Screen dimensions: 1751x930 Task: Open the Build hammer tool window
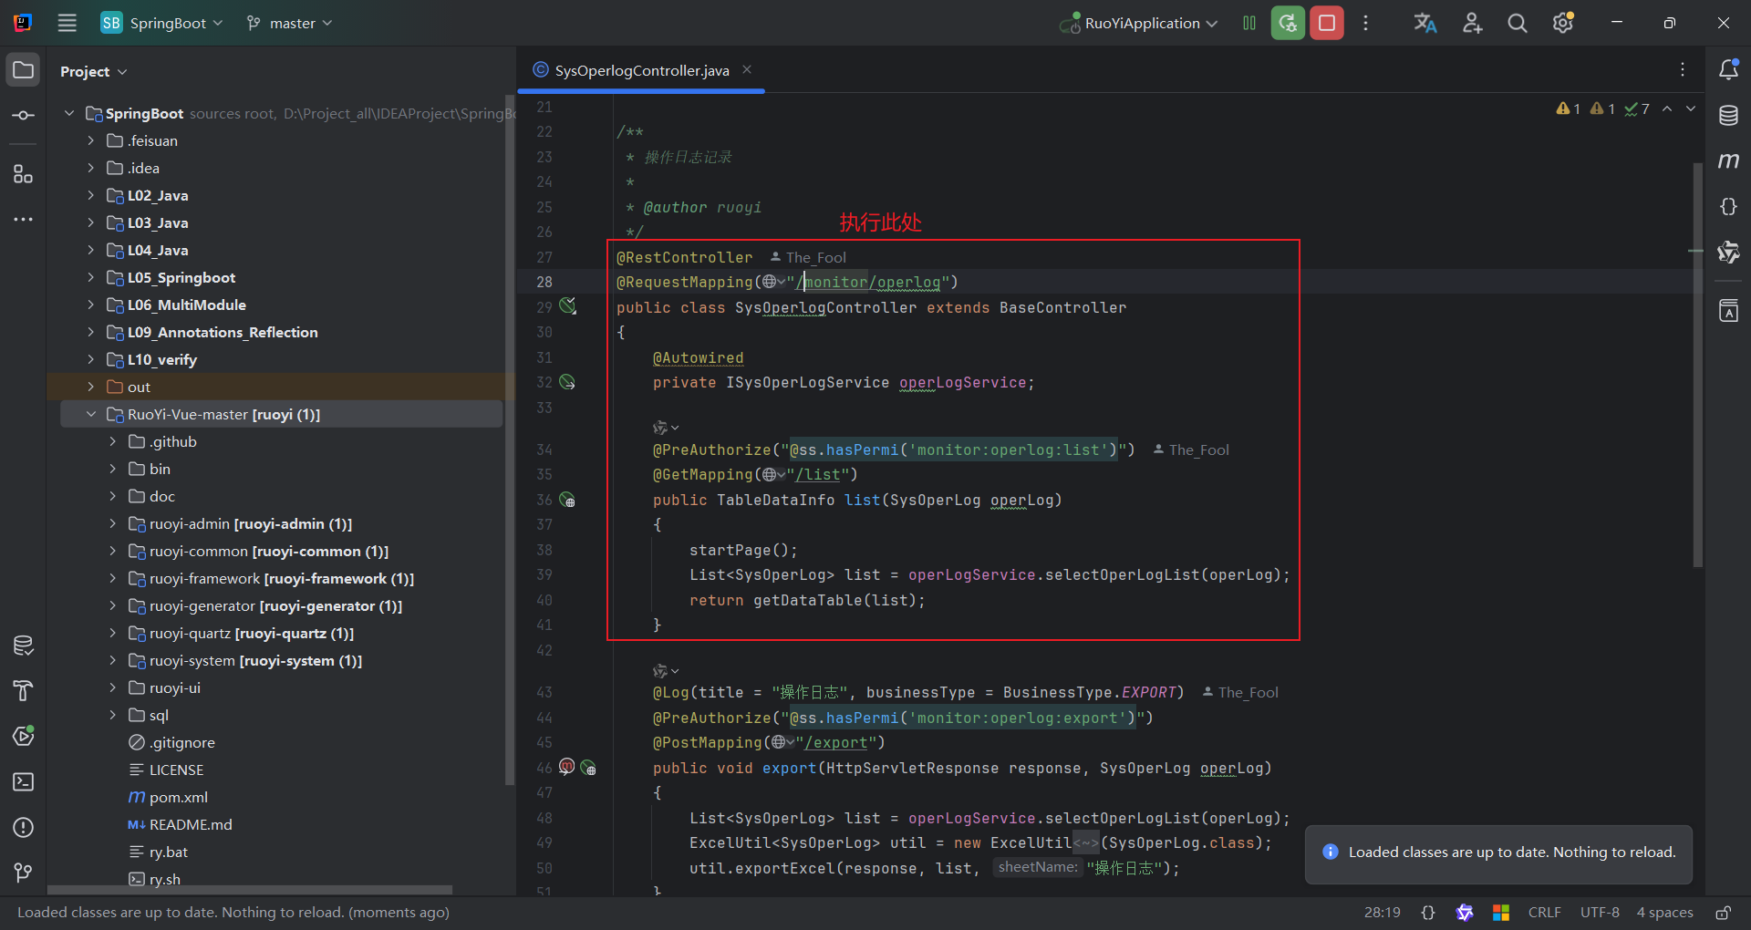click(24, 691)
